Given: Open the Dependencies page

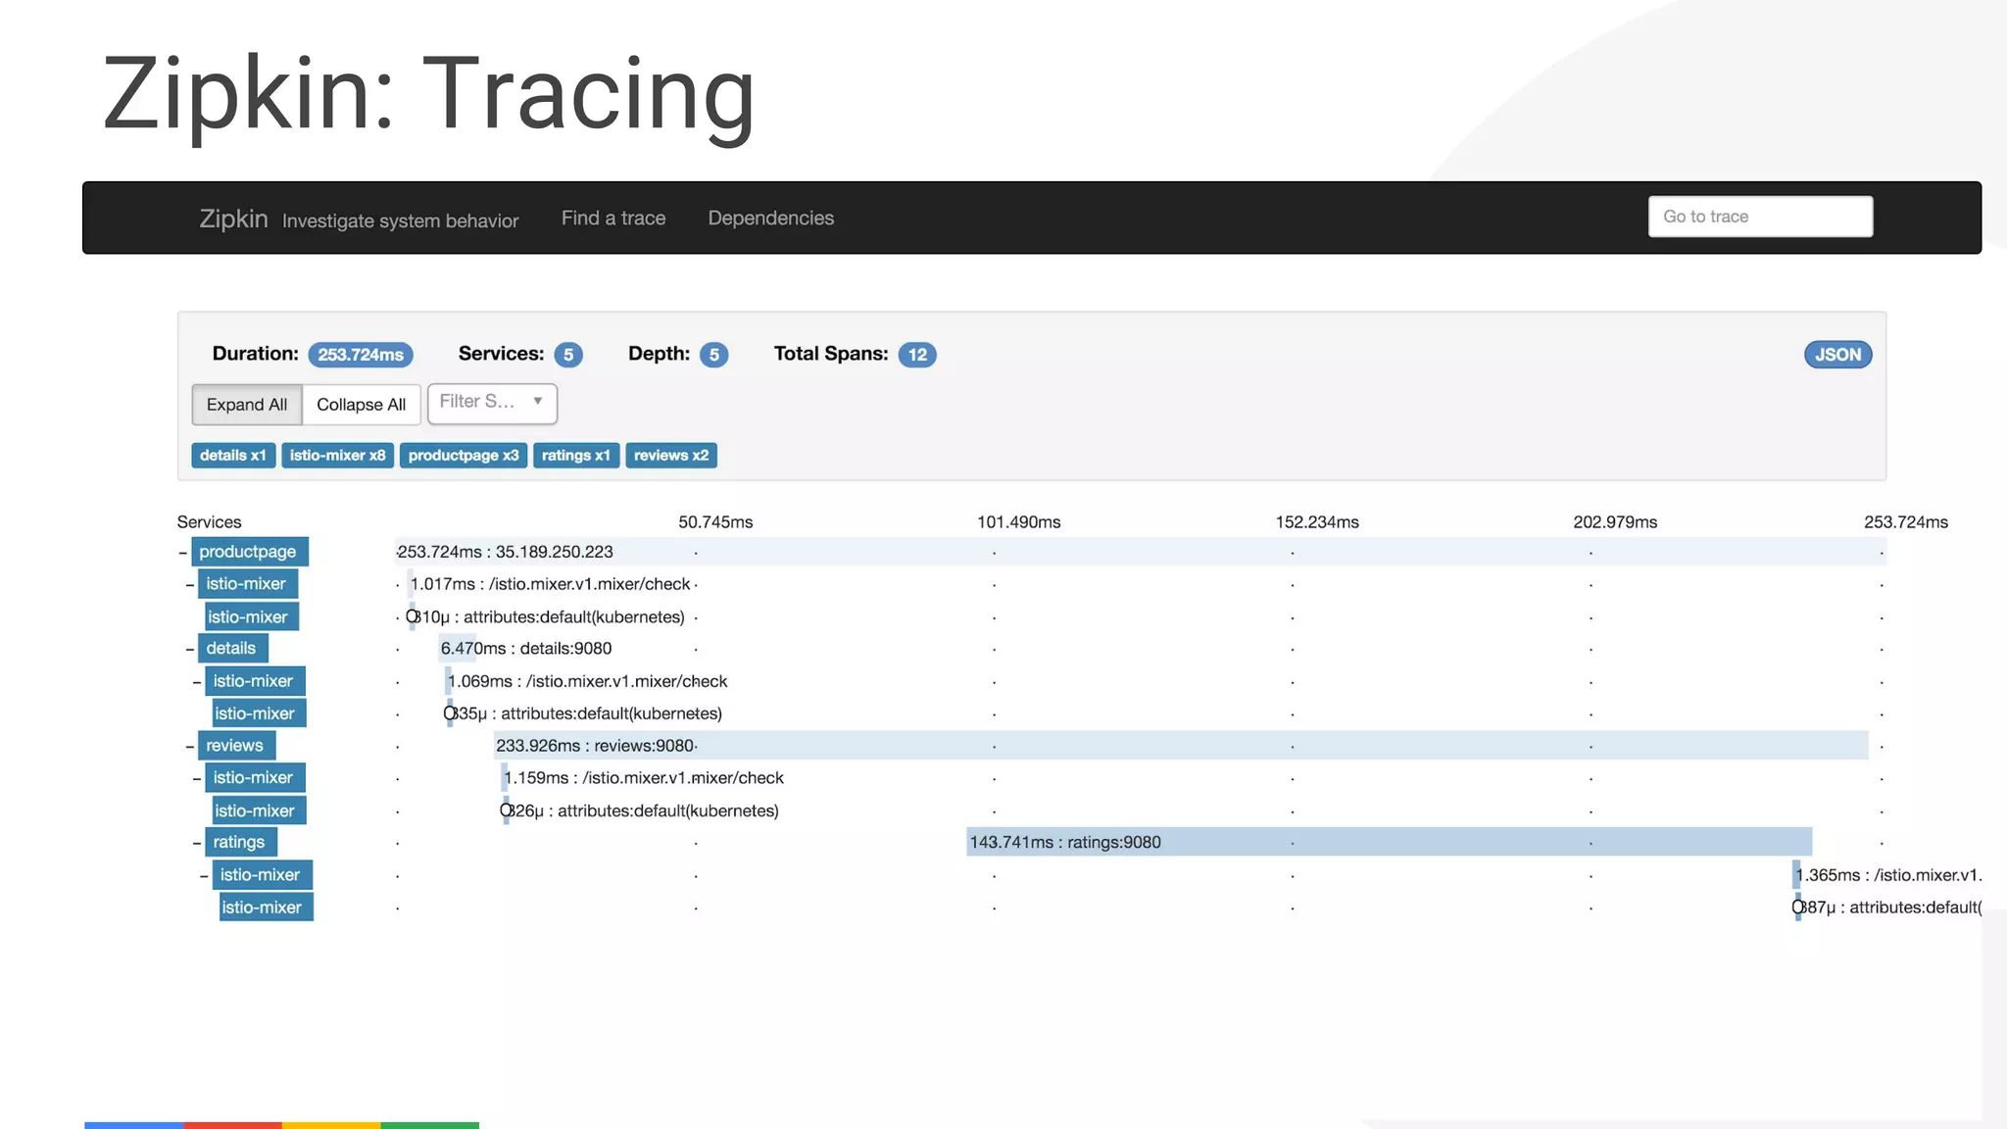Looking at the screenshot, I should click(770, 218).
